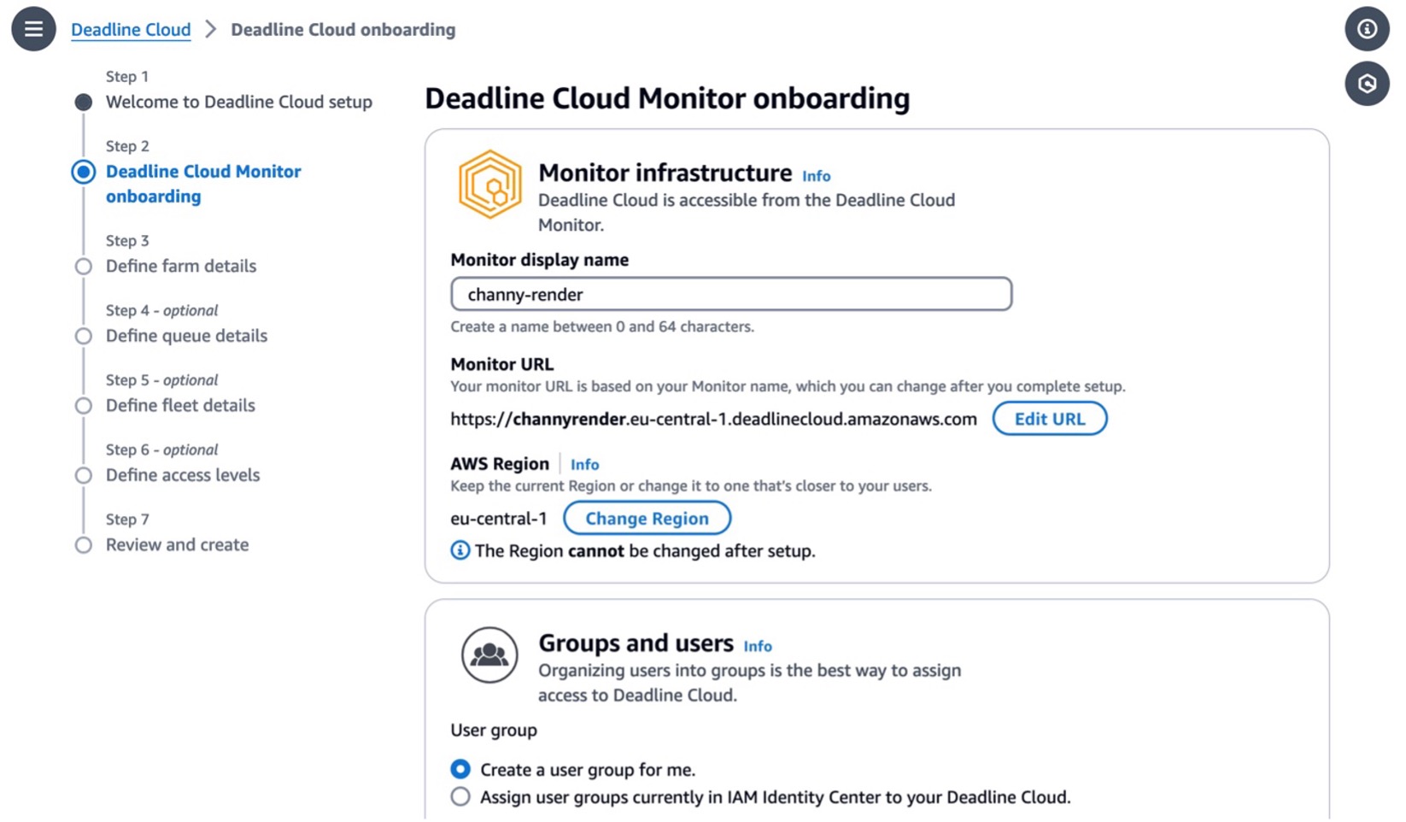Open Info link next to Monitor infrastructure
The image size is (1406, 822).
tap(816, 176)
